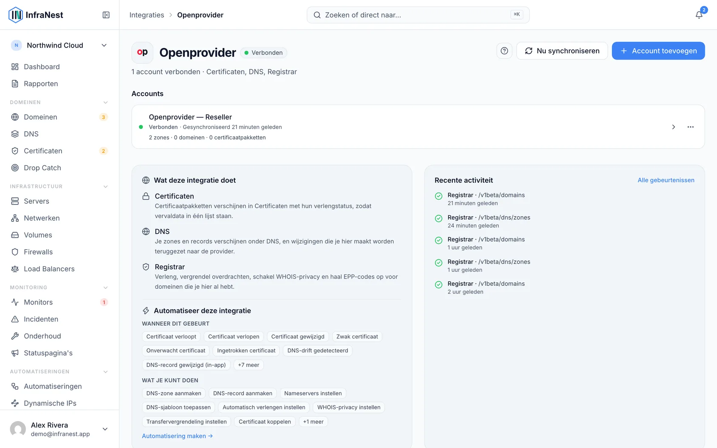This screenshot has width=717, height=448.
Task: Collapse the INFRASTRUCTUUR sidebar section
Action: [105, 186]
